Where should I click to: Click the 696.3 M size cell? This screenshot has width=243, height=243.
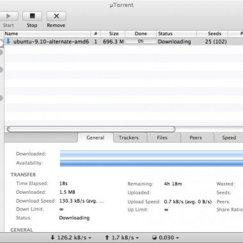click(113, 42)
